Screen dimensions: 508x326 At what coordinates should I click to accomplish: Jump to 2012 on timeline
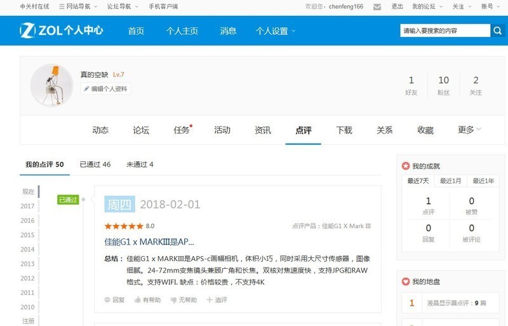pyautogui.click(x=27, y=278)
